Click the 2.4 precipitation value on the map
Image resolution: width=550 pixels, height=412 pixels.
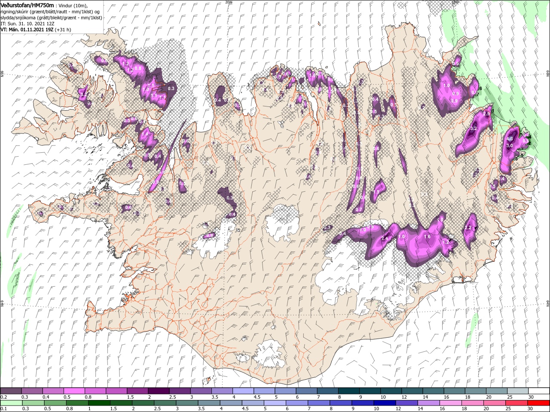point(385,238)
